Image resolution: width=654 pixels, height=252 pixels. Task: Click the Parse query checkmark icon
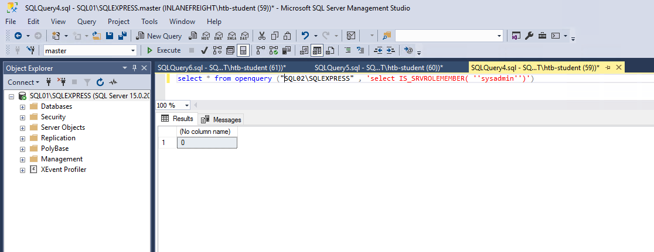click(x=205, y=50)
